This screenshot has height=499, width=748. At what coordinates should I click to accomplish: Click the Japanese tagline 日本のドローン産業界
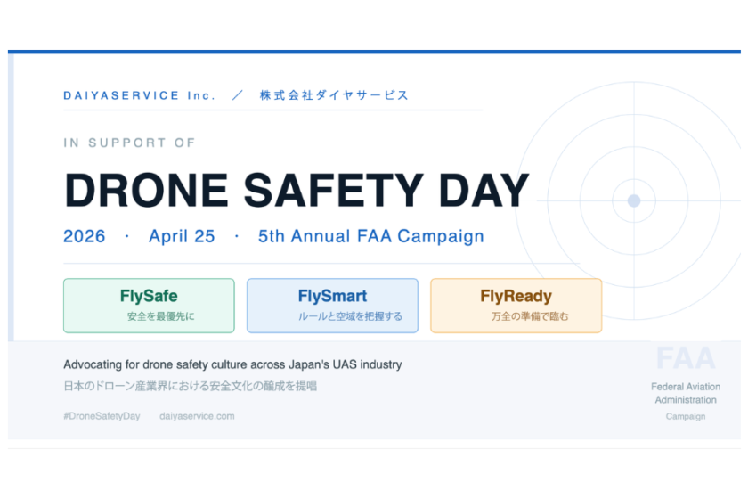[191, 387]
